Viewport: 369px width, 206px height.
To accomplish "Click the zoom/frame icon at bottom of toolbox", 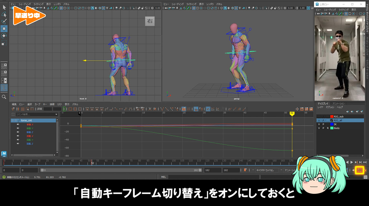I will tap(4, 97).
